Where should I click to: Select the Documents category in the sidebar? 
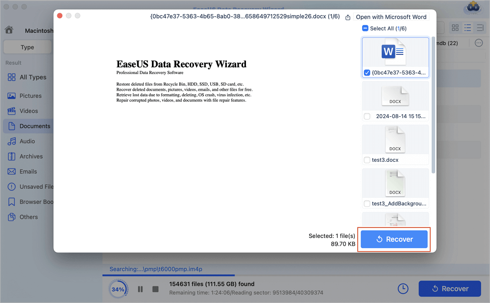28,126
